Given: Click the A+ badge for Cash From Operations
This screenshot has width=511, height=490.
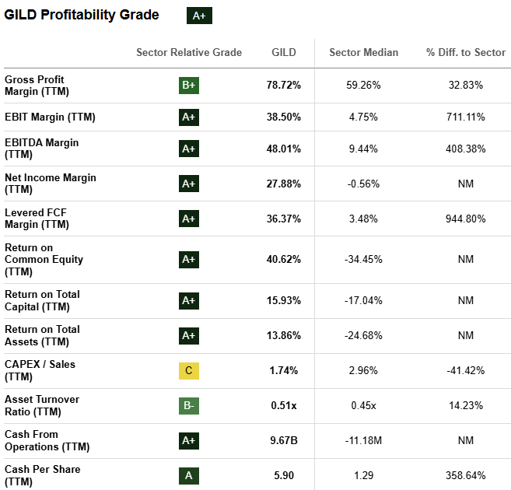Looking at the screenshot, I should point(188,440).
